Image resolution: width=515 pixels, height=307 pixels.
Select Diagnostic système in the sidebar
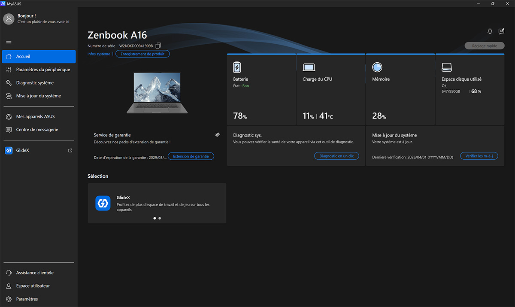pos(9,82)
